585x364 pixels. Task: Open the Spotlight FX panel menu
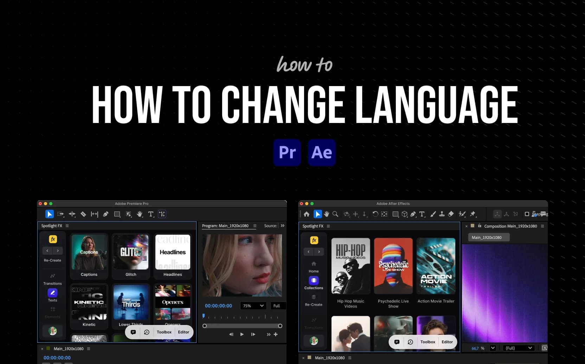(x=67, y=226)
